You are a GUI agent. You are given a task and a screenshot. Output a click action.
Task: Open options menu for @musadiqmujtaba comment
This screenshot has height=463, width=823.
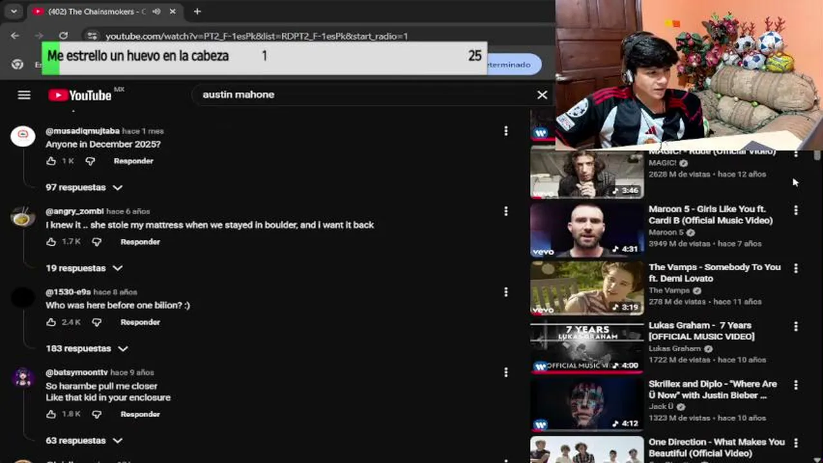(x=506, y=131)
